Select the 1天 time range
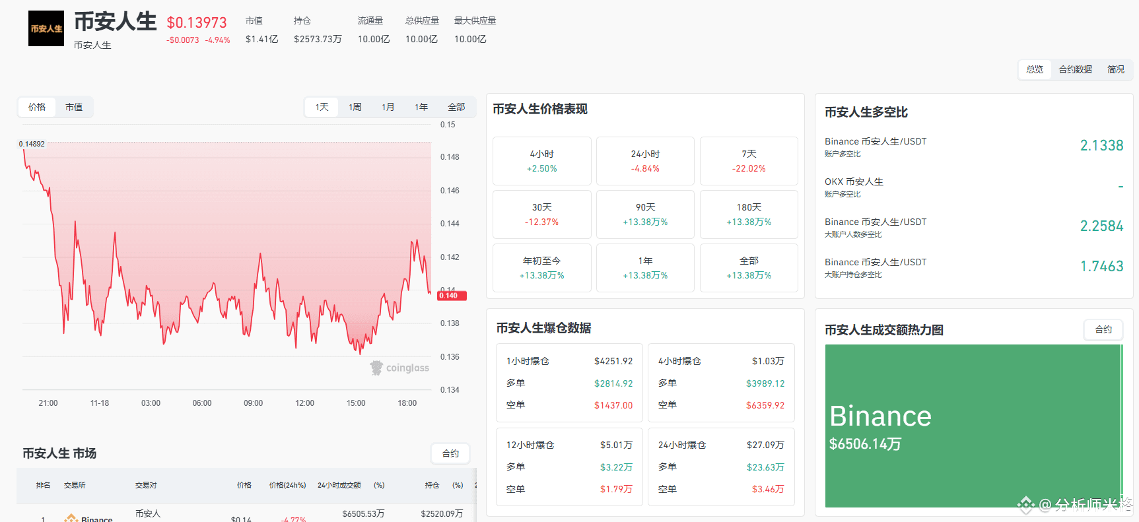Screen dimensions: 1139x522 [x=322, y=107]
